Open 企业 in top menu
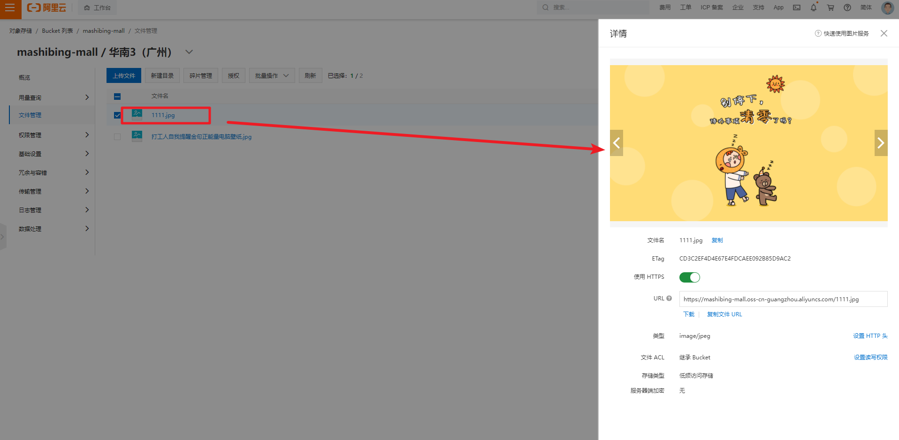 coord(738,7)
